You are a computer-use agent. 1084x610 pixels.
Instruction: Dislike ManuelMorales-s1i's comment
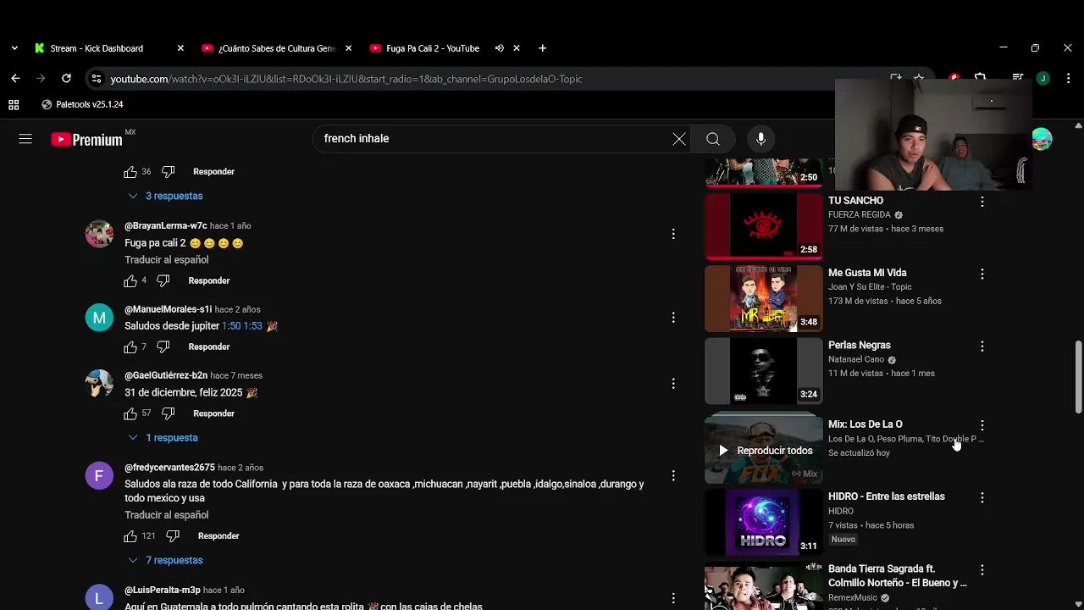pos(163,347)
